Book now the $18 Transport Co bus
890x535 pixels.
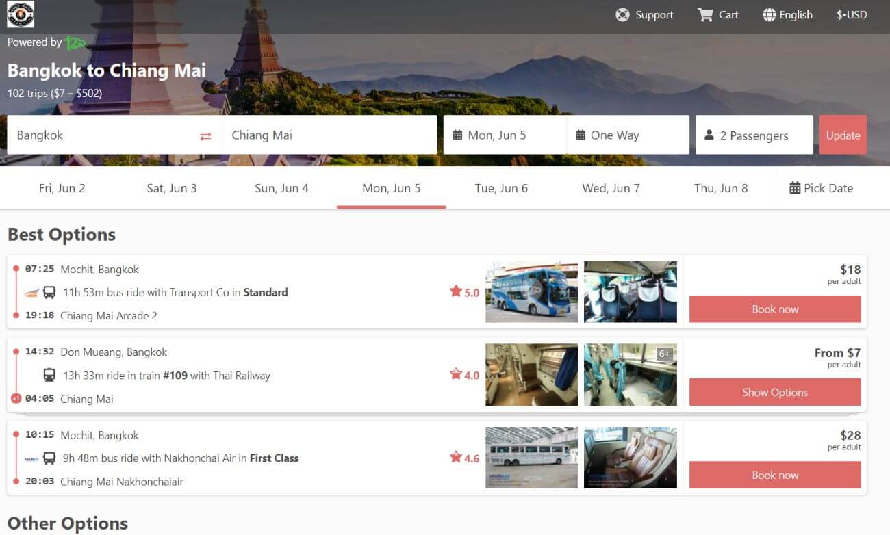[x=775, y=309]
